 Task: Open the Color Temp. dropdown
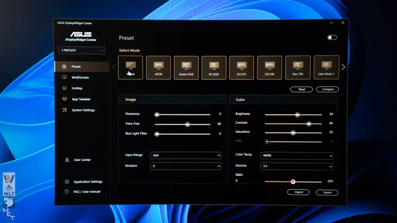(297, 156)
